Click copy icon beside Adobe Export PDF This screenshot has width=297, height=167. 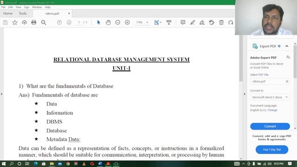pos(288,57)
